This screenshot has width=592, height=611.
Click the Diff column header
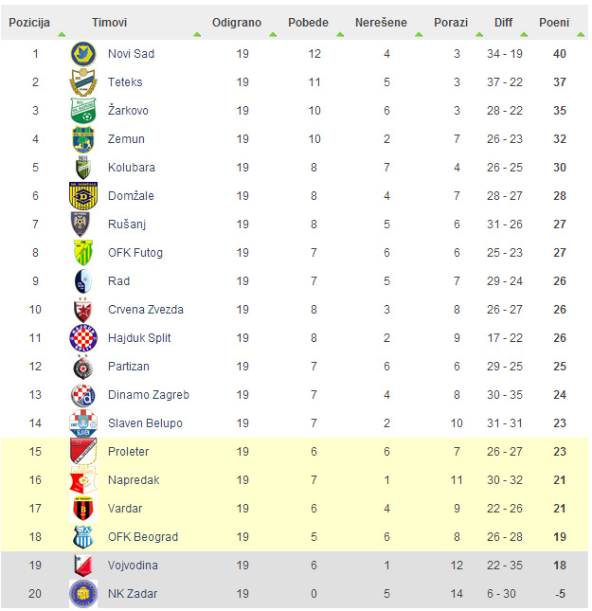(x=503, y=23)
